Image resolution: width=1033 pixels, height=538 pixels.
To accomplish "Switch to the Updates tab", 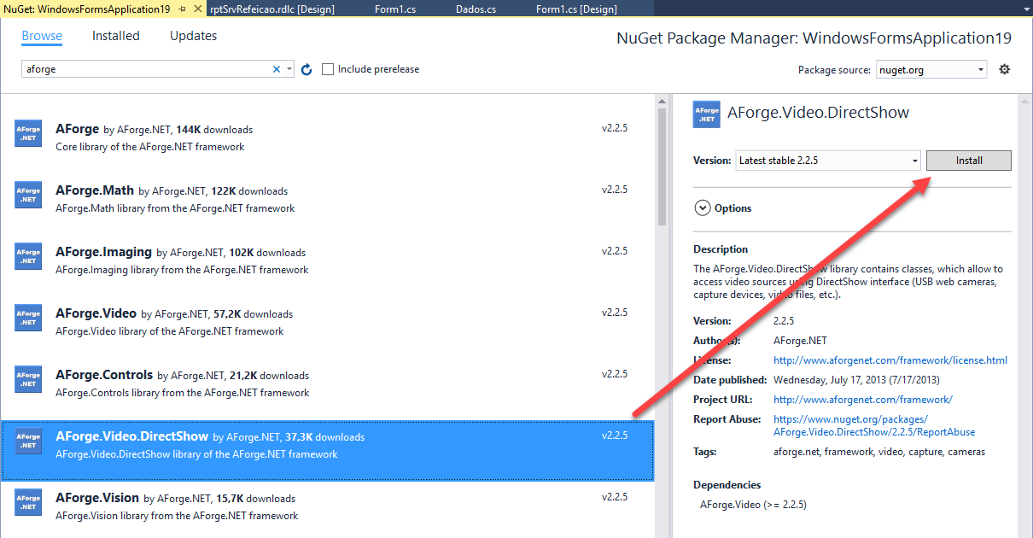I will click(x=193, y=36).
